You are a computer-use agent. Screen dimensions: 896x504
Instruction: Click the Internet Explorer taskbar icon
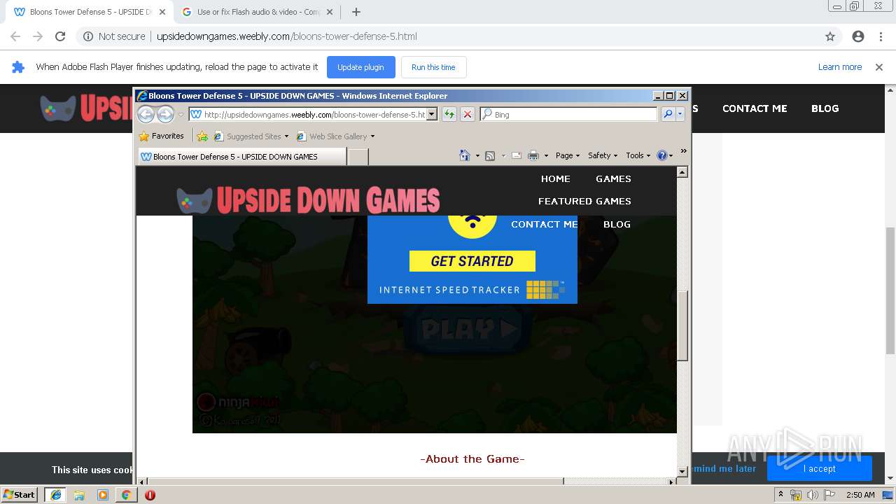coord(56,495)
